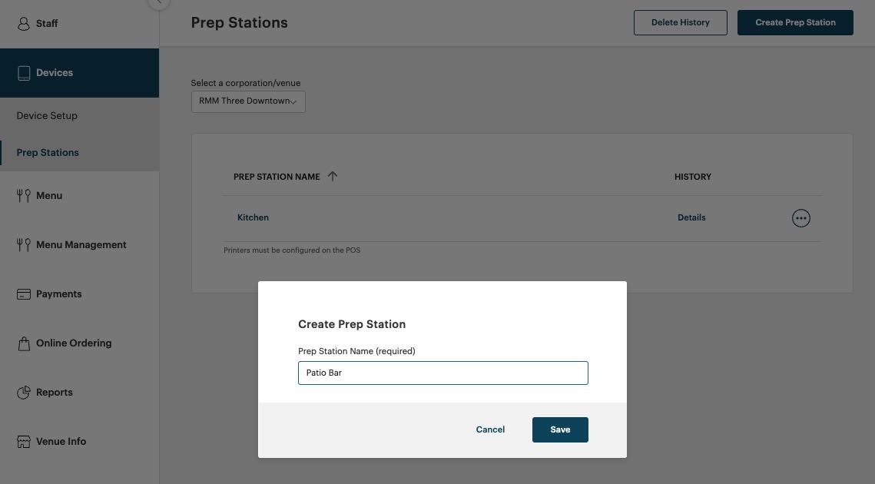Click the Delete History button
This screenshot has width=875, height=484.
tap(680, 22)
